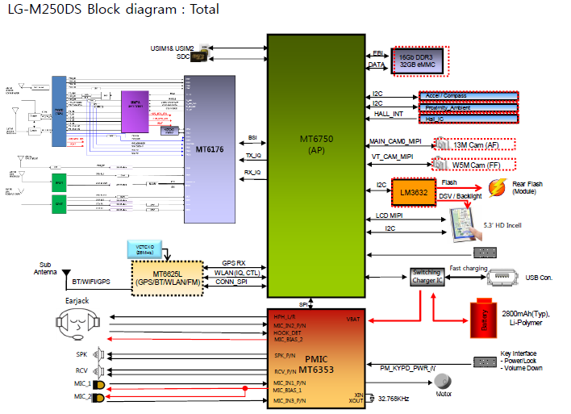
Task: Click the Rear Flash lightning icon
Action: tap(497, 188)
